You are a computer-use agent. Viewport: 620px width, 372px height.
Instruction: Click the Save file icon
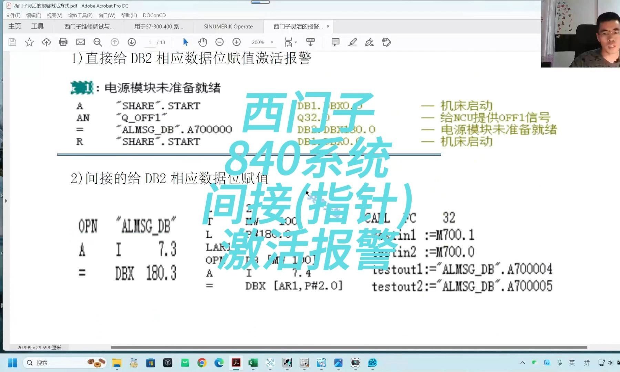pos(12,42)
